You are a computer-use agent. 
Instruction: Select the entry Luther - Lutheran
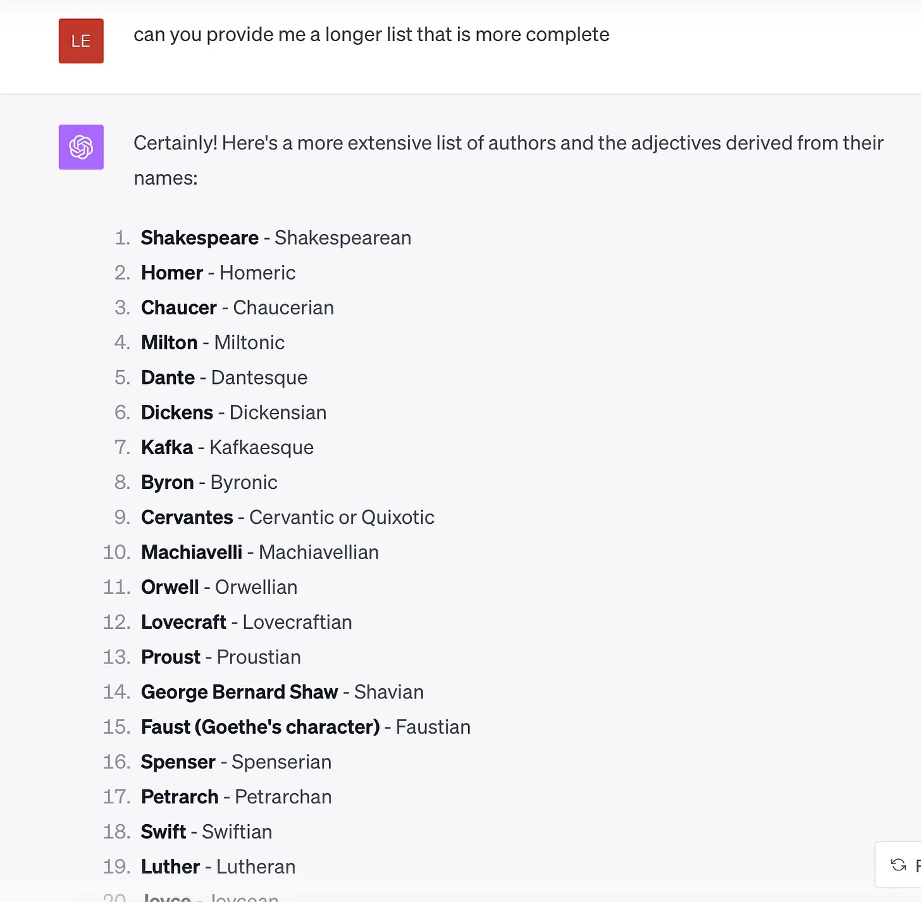[218, 866]
